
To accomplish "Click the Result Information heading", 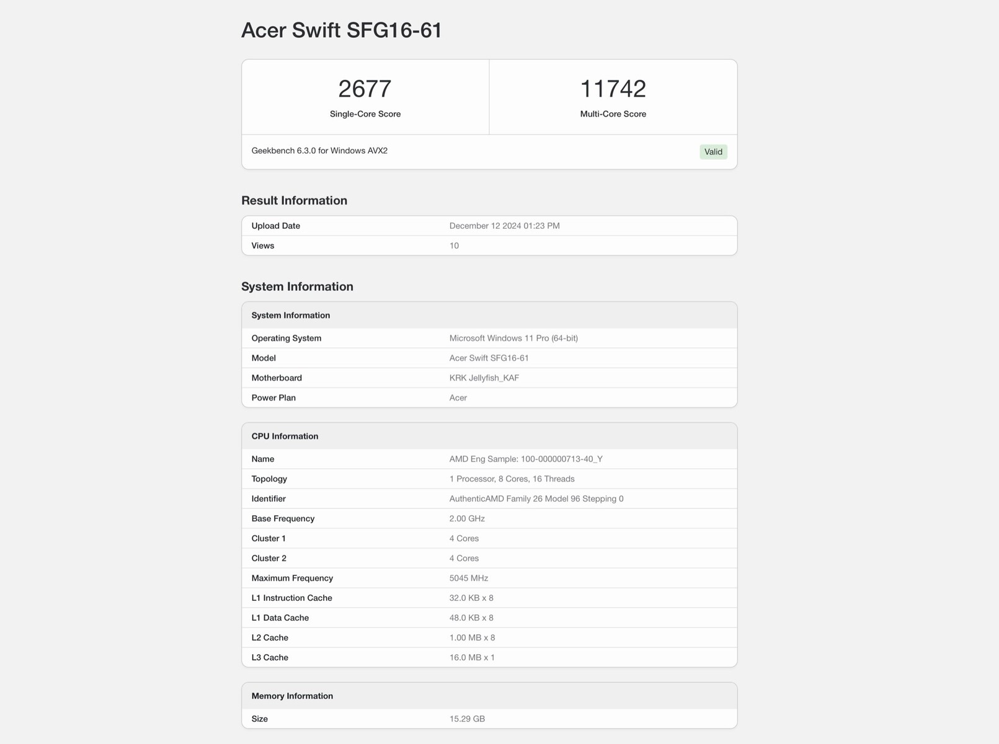I will [x=294, y=200].
